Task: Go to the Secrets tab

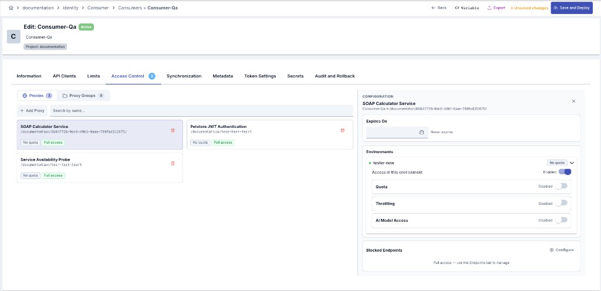Action: pyautogui.click(x=296, y=76)
